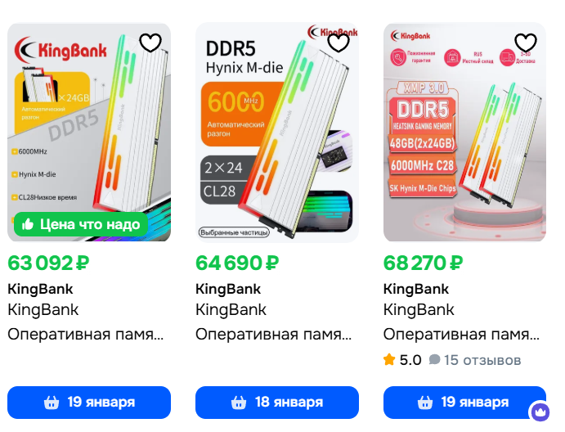Click bold KingBank brand under 68 270 ₽
The height and width of the screenshot is (432, 565).
[x=416, y=289]
